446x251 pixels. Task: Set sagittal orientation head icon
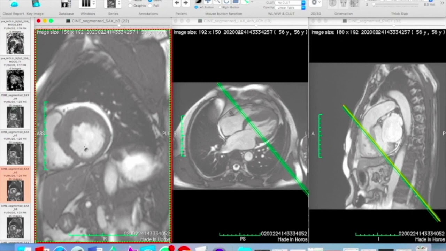coord(354,3)
